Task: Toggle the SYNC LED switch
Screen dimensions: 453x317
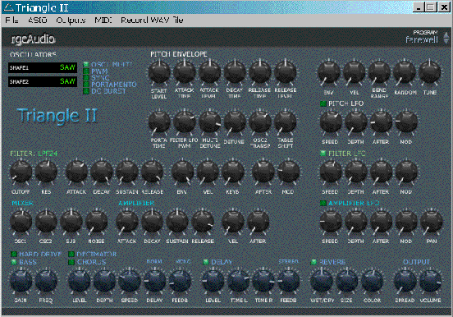Action: pos(86,77)
